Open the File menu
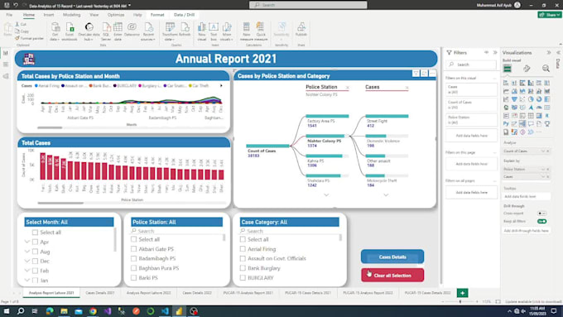This screenshot has width=563, height=317. pos(9,15)
